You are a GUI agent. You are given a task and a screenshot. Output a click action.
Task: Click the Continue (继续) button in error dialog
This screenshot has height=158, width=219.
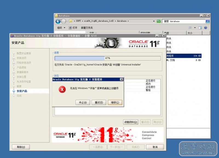click(x=115, y=102)
